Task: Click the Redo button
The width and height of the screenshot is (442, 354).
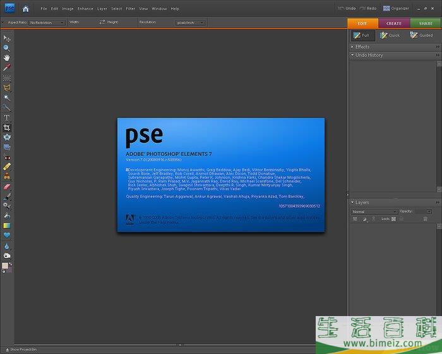Action: (x=368, y=8)
